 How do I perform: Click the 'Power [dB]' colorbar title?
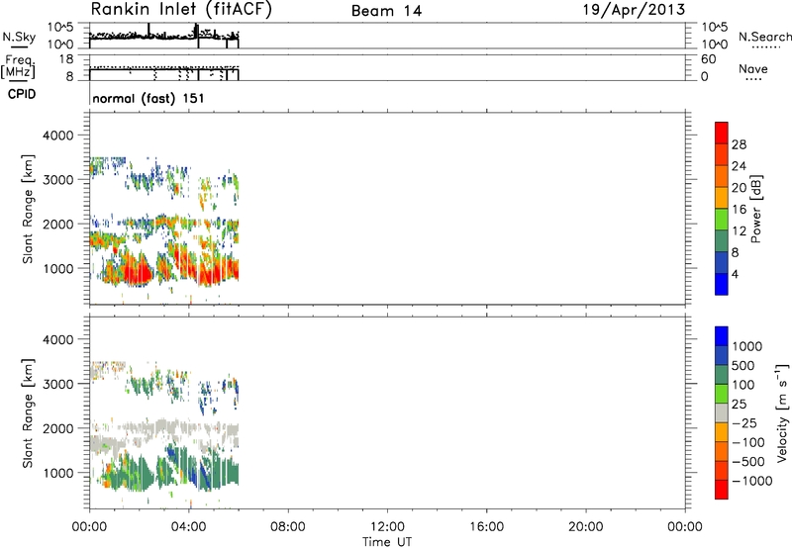pos(755,209)
